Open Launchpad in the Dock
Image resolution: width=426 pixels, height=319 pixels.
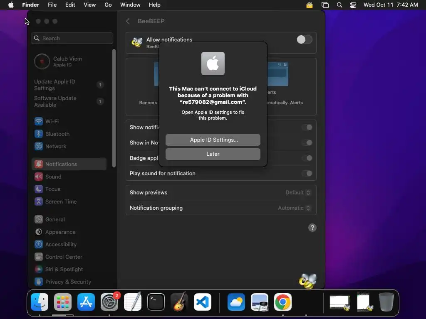pos(63,302)
